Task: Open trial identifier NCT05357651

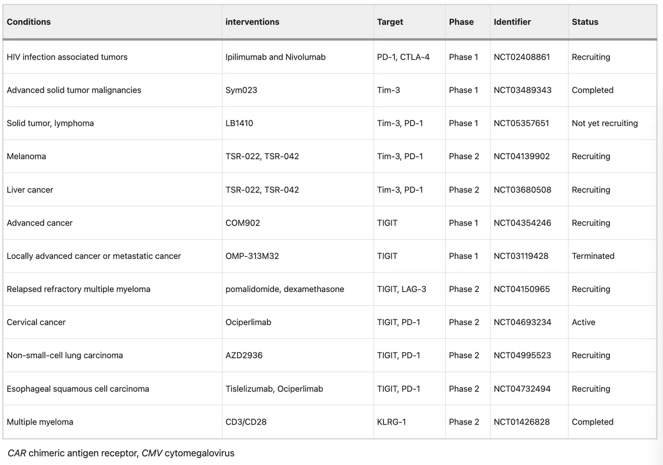Action: 522,123
